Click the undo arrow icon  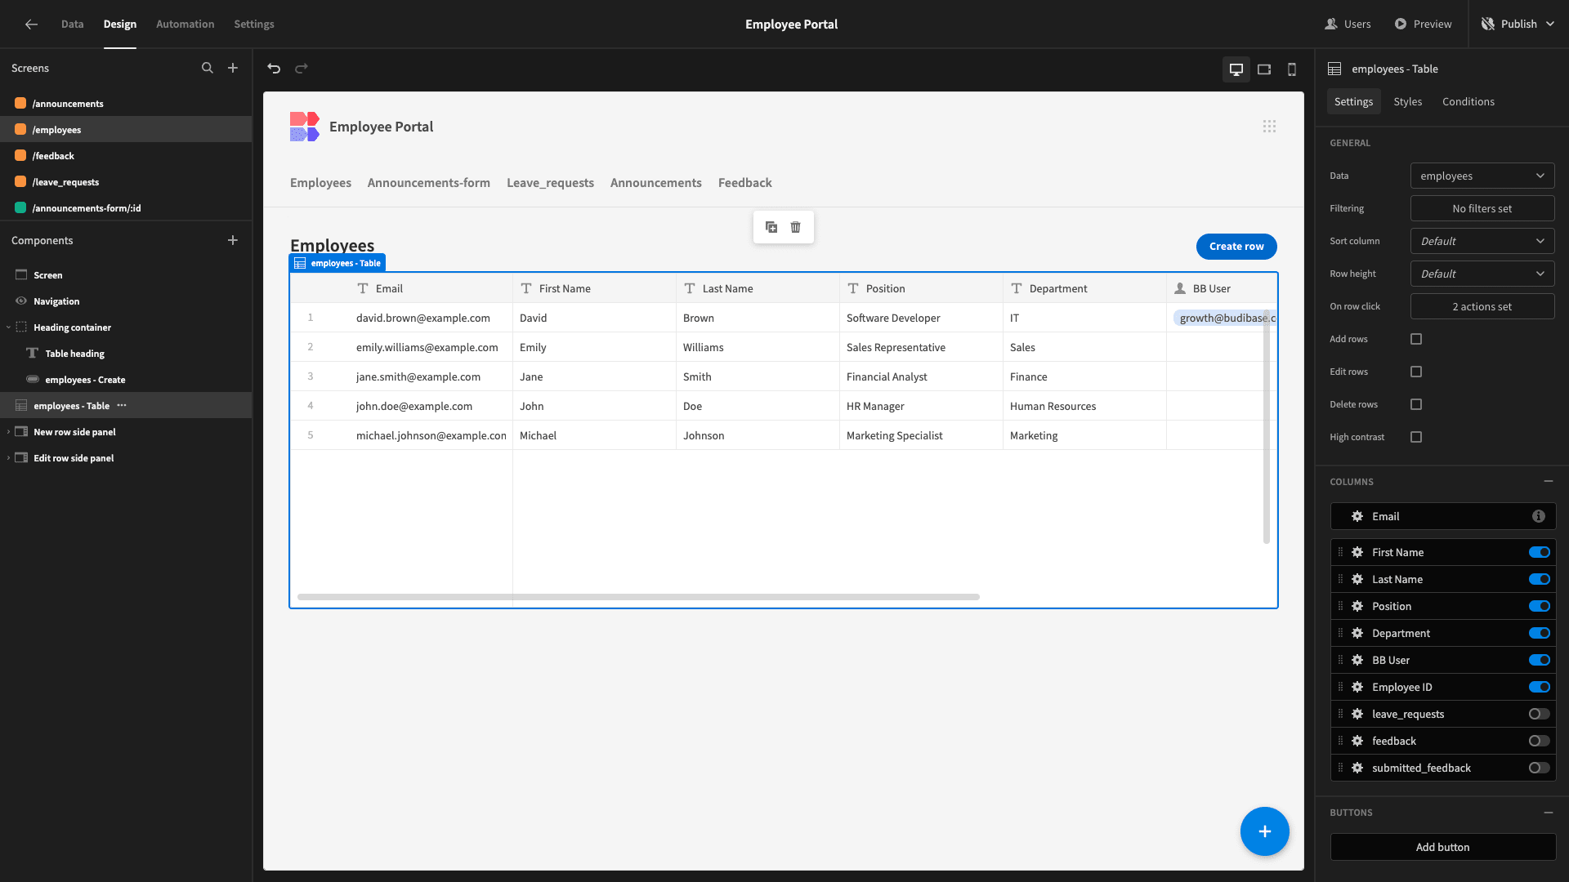click(x=274, y=69)
